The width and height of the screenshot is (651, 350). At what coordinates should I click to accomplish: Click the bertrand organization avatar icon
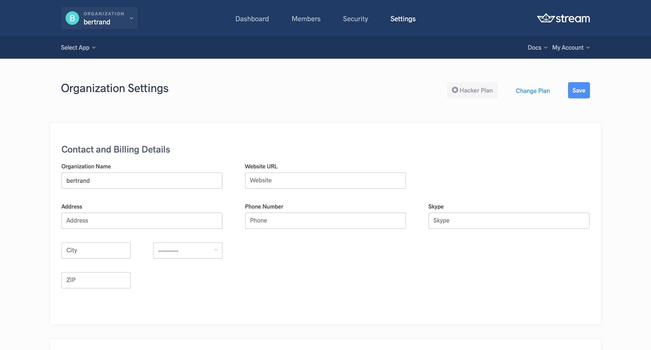pyautogui.click(x=72, y=18)
